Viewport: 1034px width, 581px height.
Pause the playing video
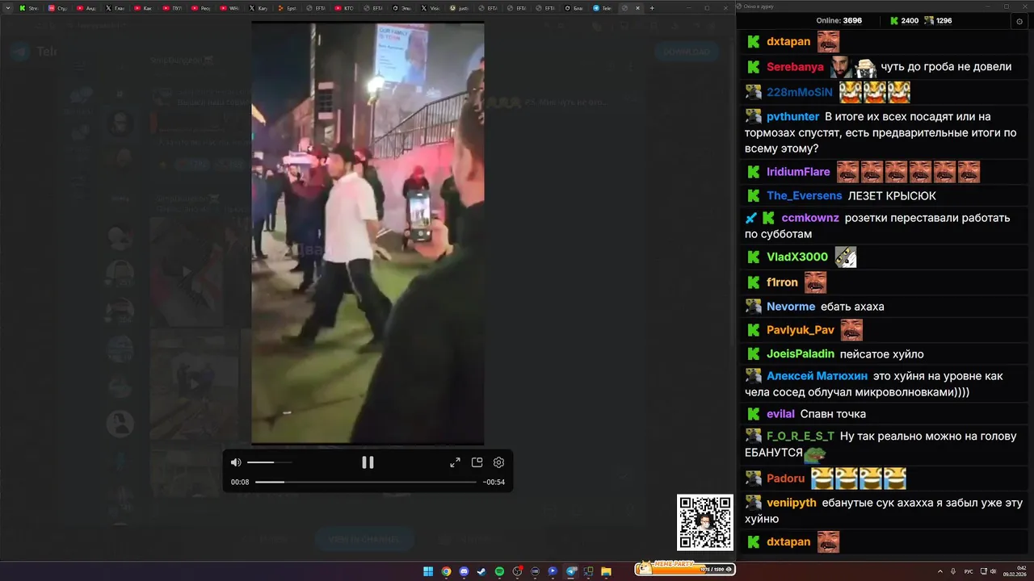pyautogui.click(x=368, y=462)
